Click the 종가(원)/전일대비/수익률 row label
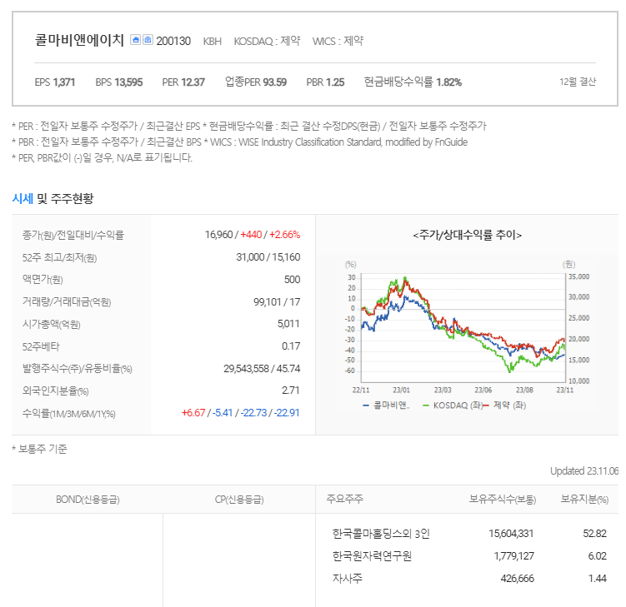 point(73,235)
